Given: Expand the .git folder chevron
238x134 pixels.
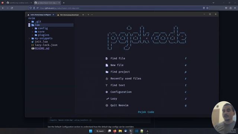Looking at the screenshot, I should (x=29, y=22).
